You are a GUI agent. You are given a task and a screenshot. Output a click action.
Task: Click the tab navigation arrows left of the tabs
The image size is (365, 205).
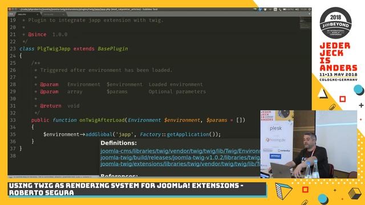pyautogui.click(x=11, y=14)
